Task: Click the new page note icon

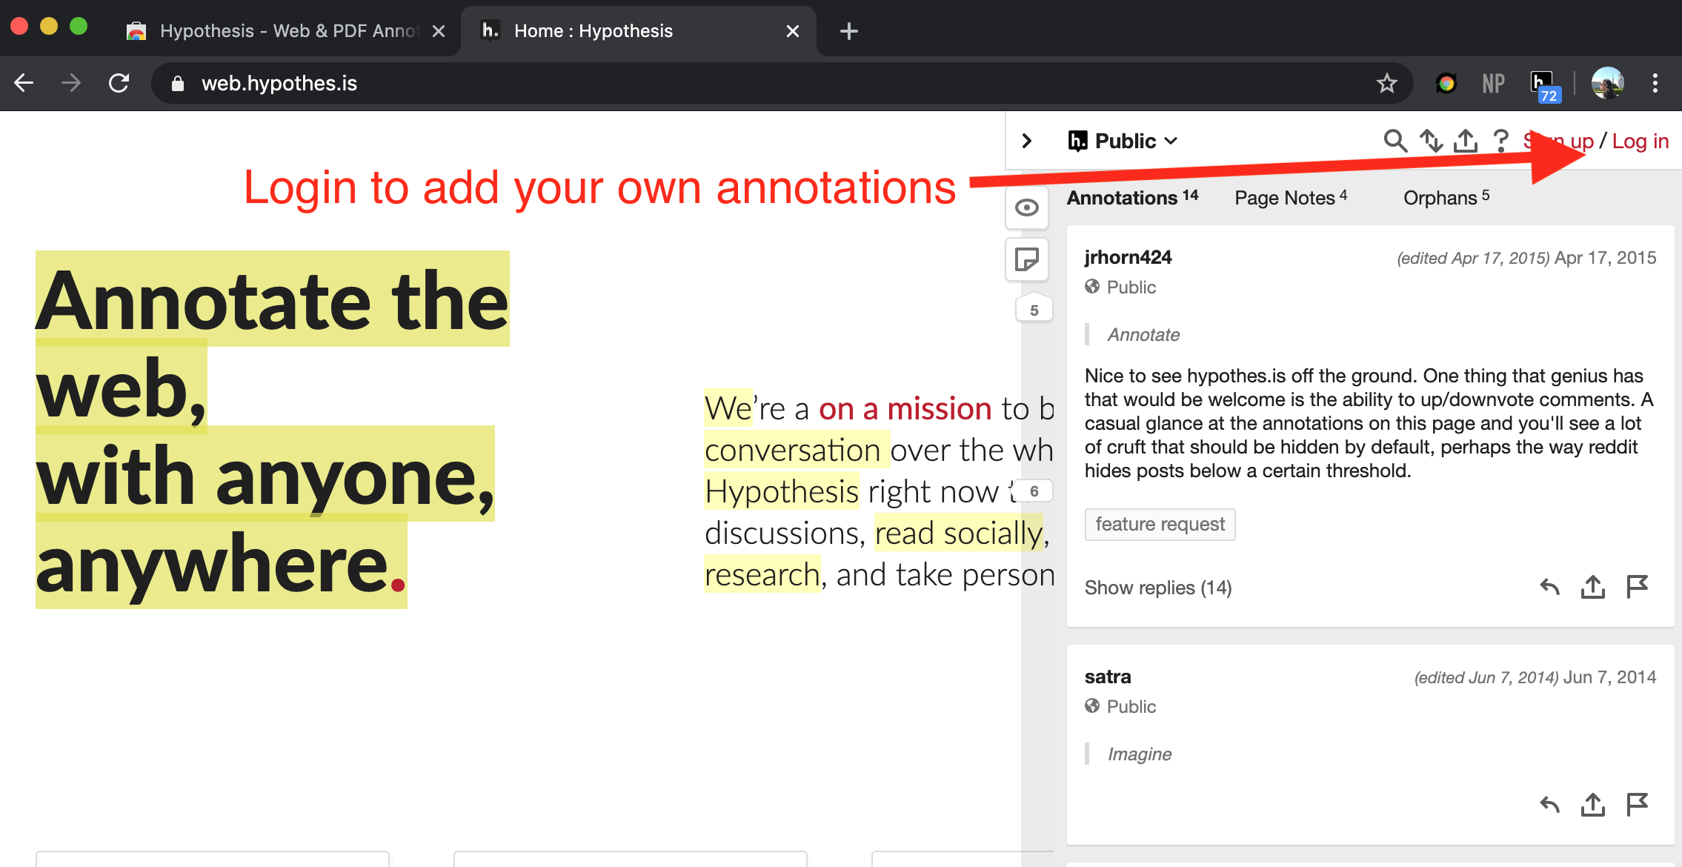Action: coord(1027,259)
